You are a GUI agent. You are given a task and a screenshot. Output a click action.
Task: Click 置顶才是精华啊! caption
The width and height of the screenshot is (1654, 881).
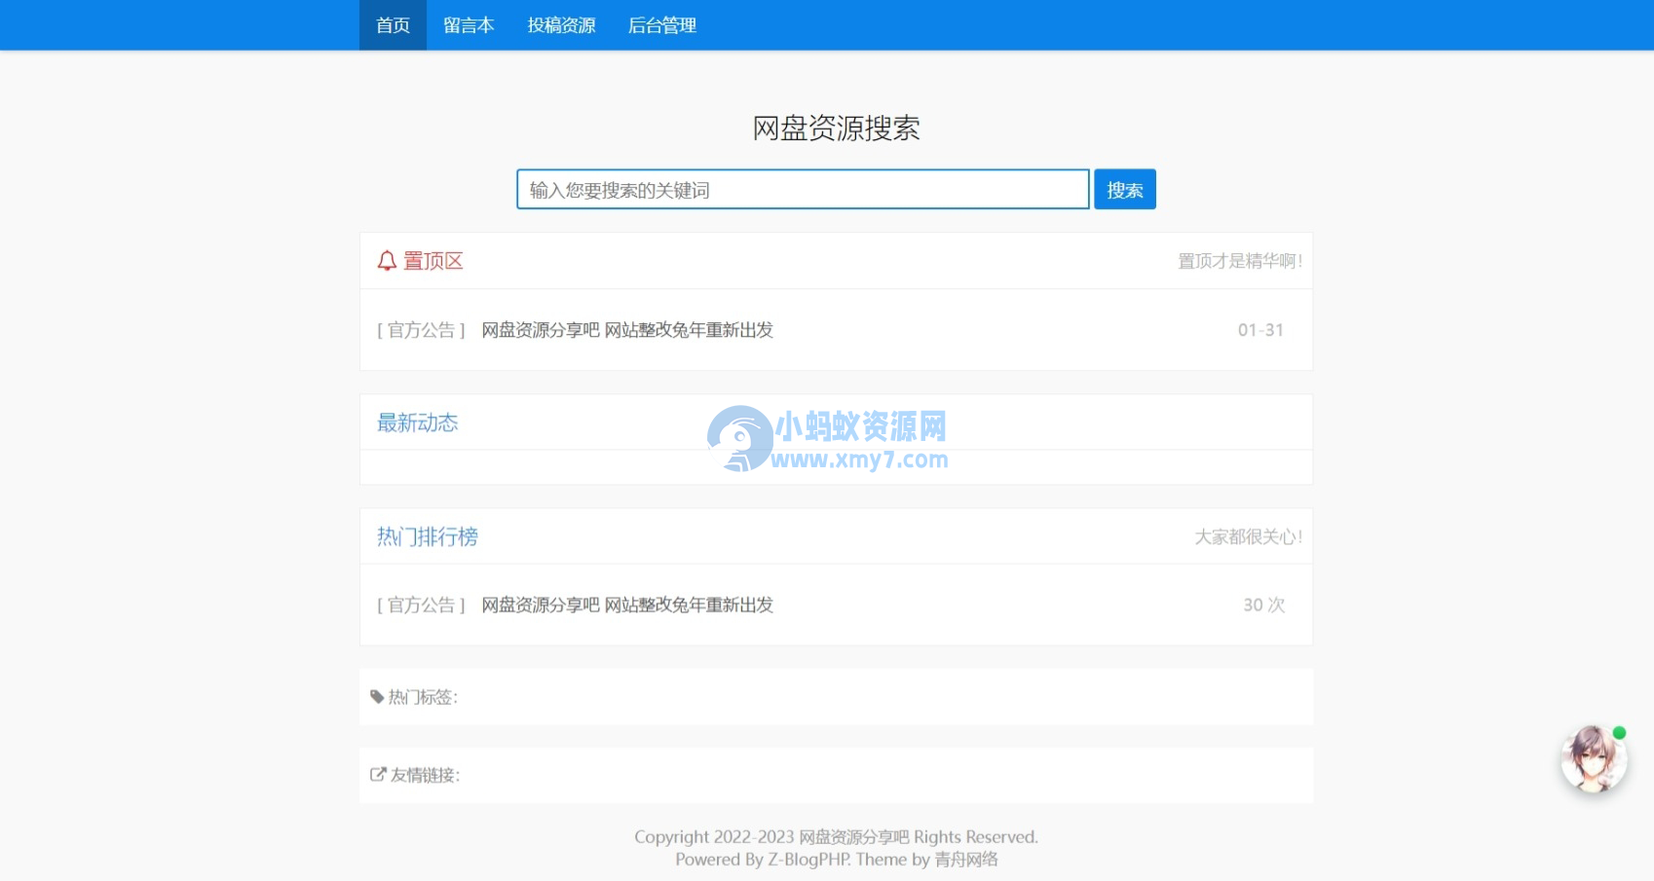pos(1240,261)
